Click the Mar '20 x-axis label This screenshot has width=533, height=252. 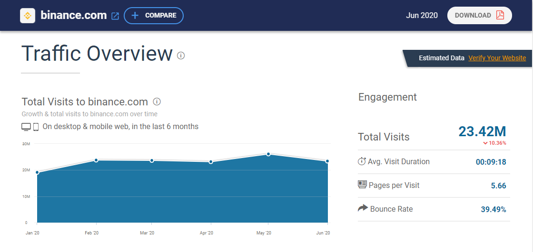(147, 233)
